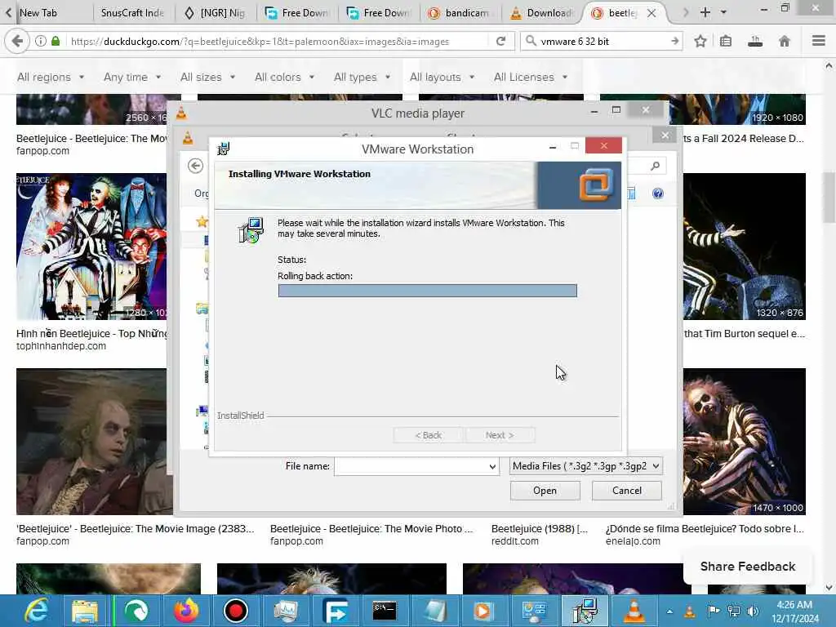Switch to the Download VLC tab
This screenshot has height=627, width=836.
543,13
